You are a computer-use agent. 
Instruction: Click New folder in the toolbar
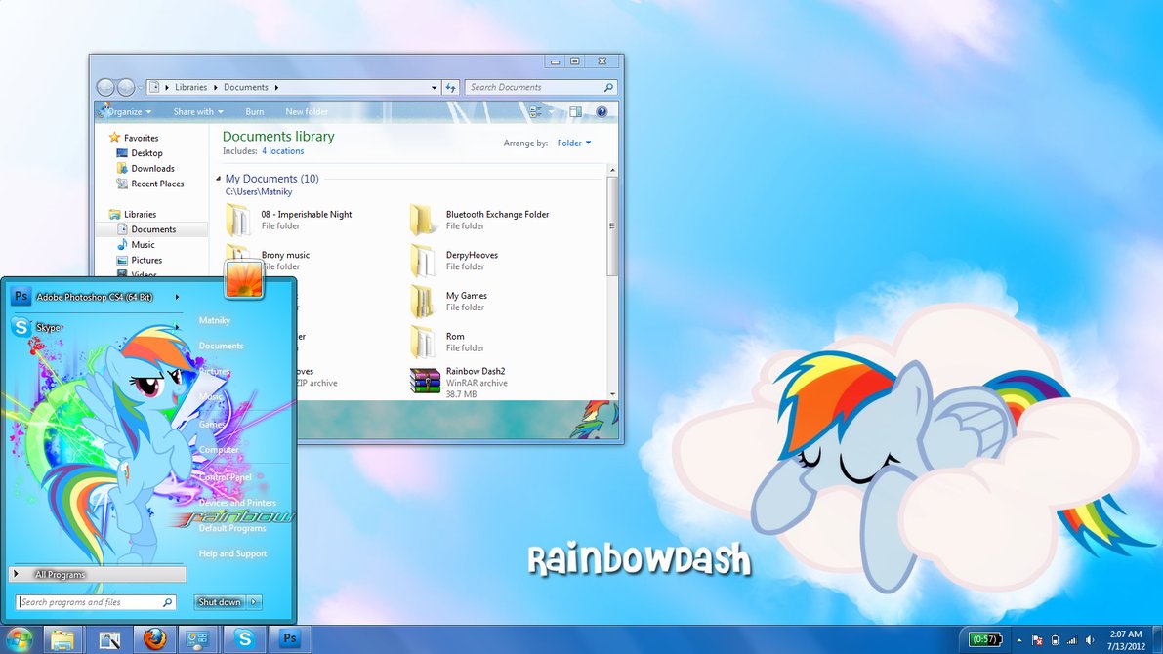click(307, 112)
